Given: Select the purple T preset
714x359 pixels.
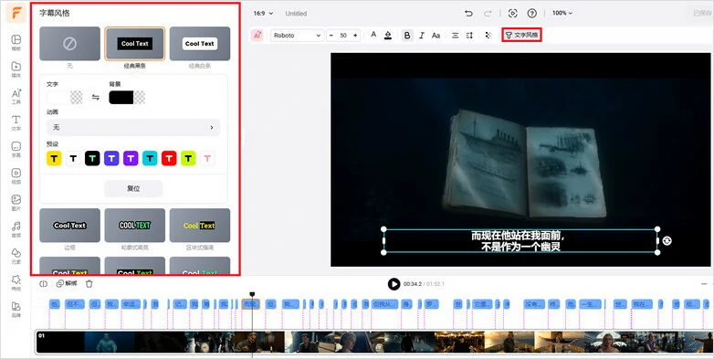Looking at the screenshot, I should click(x=131, y=158).
